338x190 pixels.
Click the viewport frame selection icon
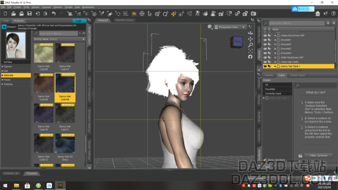(x=250, y=51)
